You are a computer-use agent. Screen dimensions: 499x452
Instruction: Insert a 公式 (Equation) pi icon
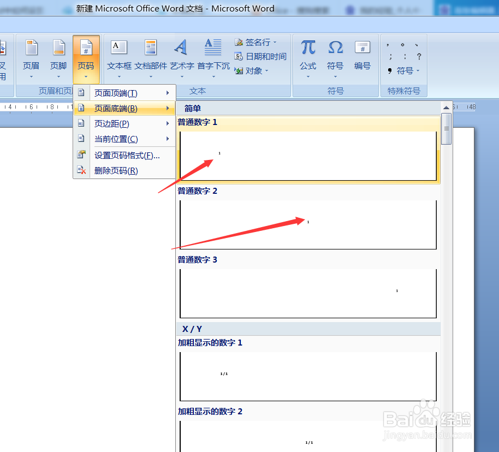pyautogui.click(x=308, y=47)
